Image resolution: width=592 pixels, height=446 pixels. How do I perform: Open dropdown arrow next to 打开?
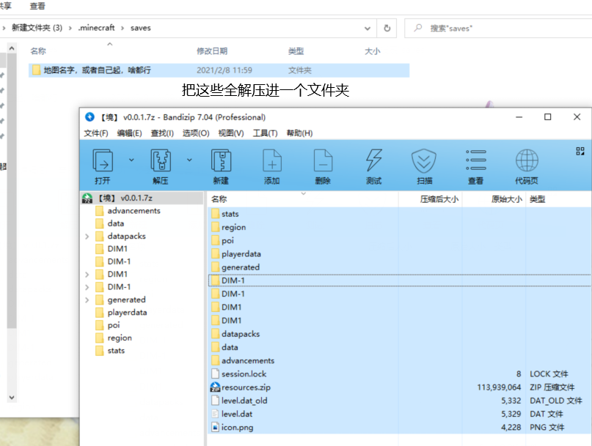tap(131, 159)
